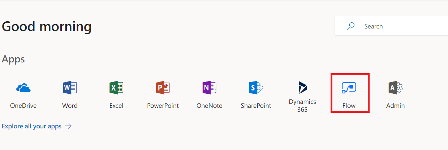
Task: Click the Admin label text
Action: [x=396, y=106]
